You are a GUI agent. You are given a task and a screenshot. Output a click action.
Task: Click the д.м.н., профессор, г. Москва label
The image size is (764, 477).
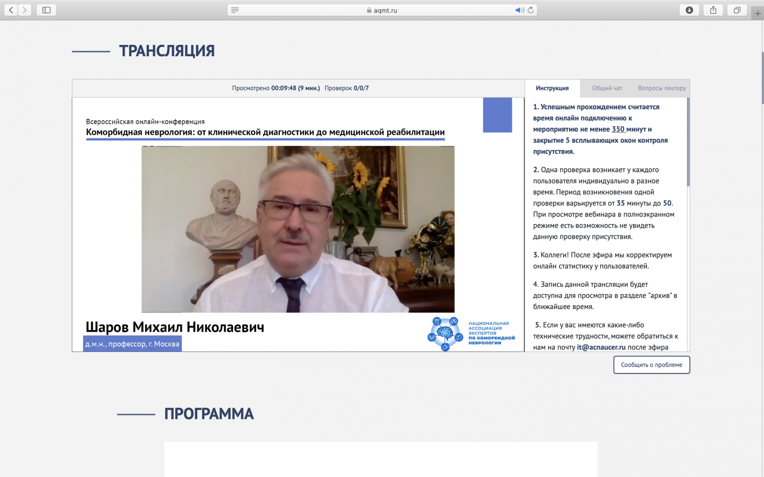click(x=132, y=344)
